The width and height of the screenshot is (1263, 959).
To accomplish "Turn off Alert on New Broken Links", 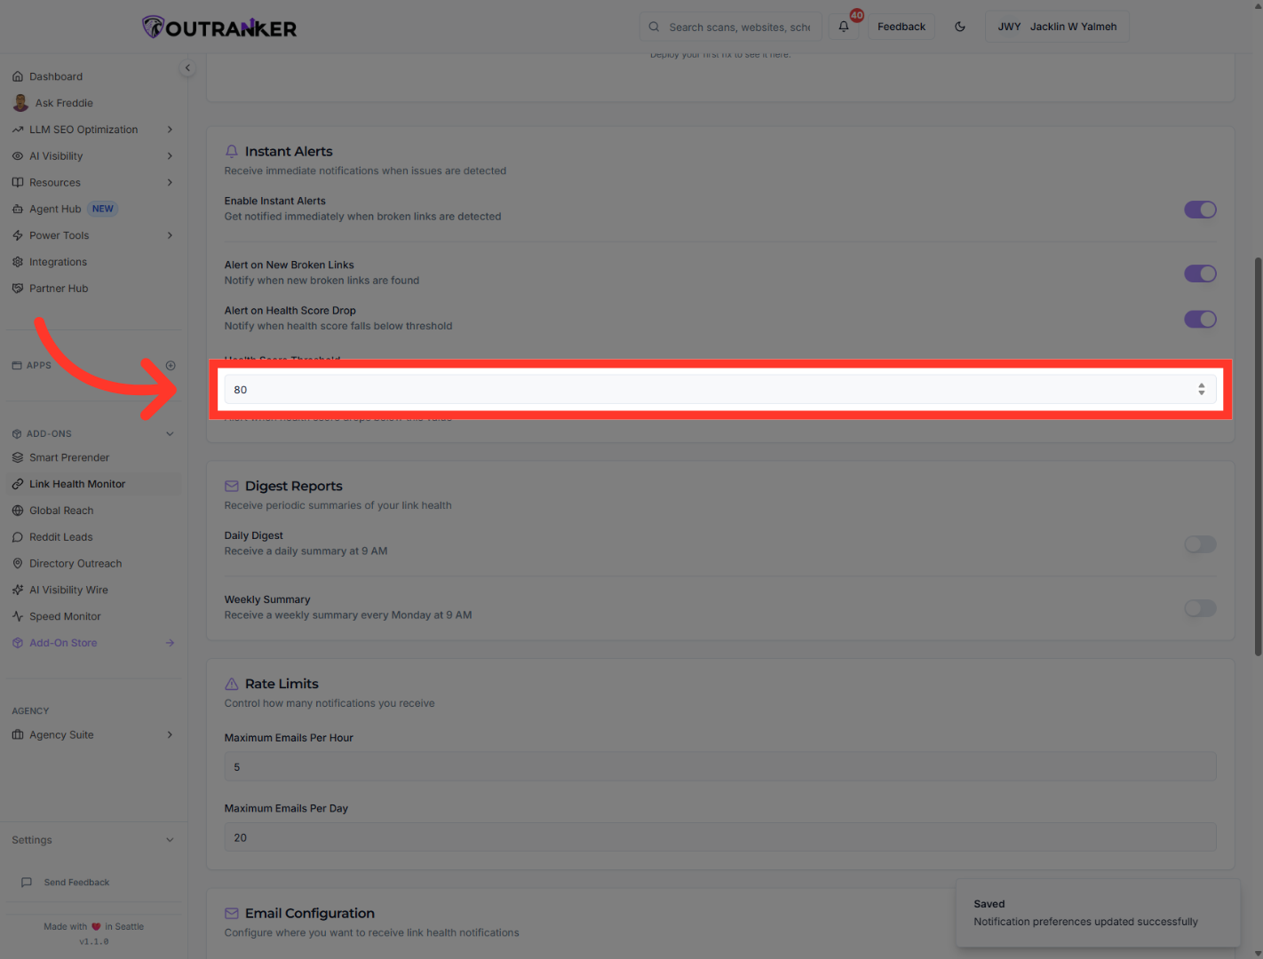I will tap(1199, 273).
